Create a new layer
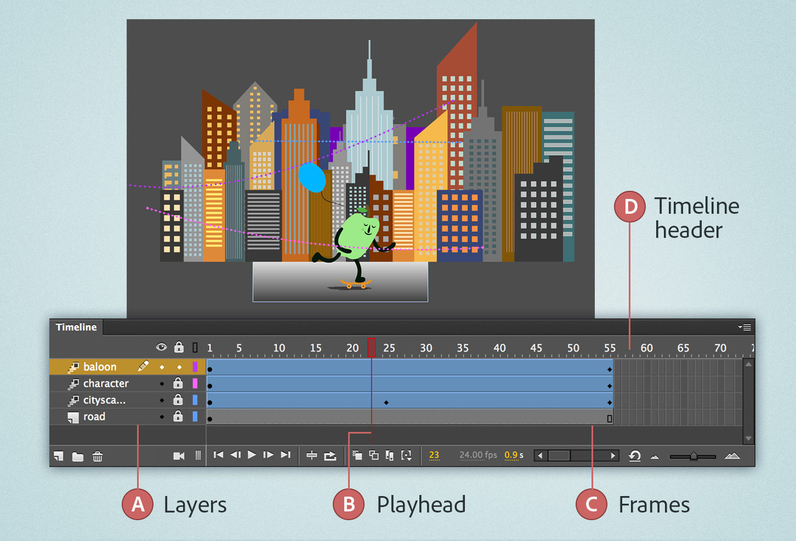Image resolution: width=796 pixels, height=541 pixels. (x=58, y=456)
